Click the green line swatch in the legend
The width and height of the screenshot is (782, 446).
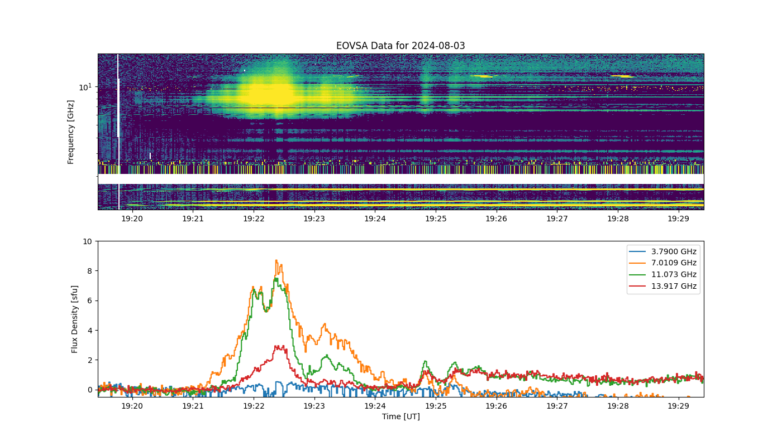637,275
